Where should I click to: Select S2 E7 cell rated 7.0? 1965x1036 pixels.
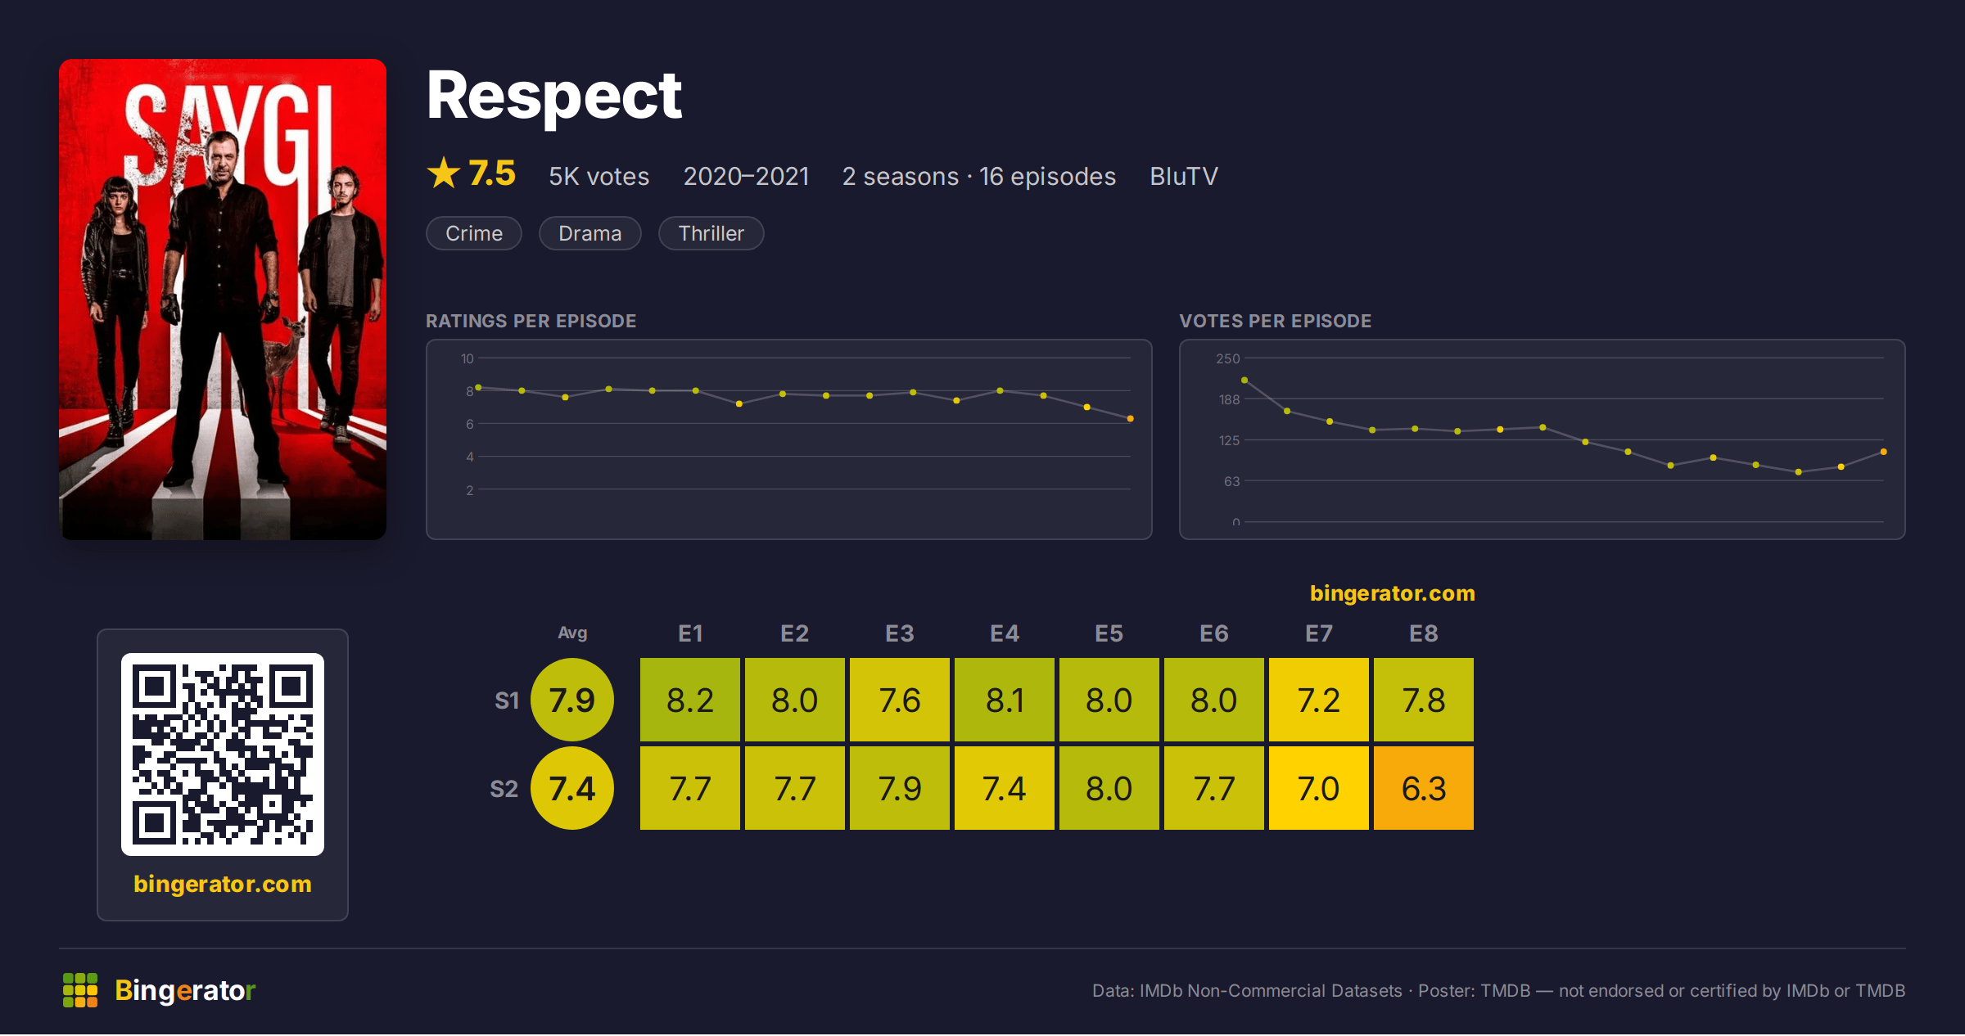click(1319, 788)
